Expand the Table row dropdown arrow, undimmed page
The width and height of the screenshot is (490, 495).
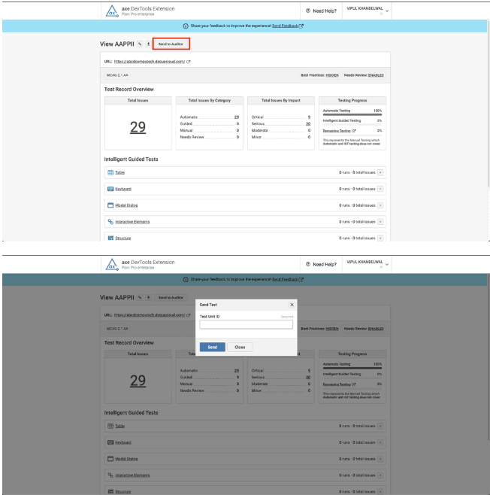point(380,172)
